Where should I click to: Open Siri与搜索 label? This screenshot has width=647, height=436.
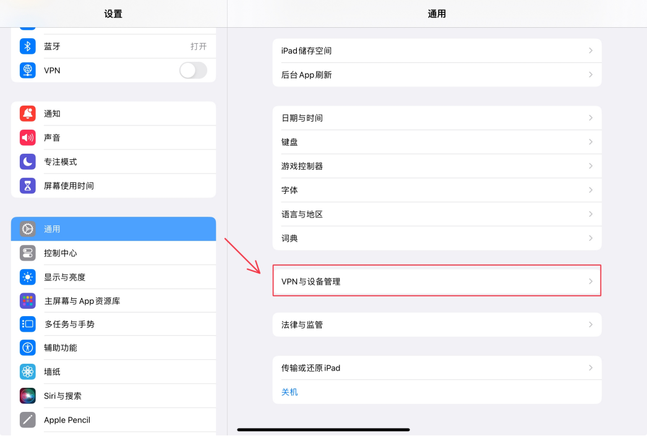[62, 396]
